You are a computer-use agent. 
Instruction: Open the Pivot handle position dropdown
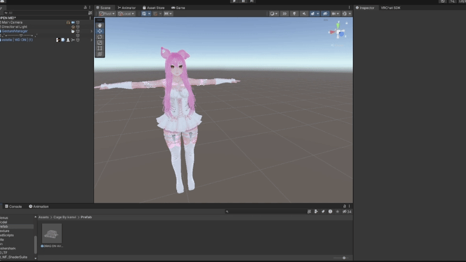click(x=107, y=14)
